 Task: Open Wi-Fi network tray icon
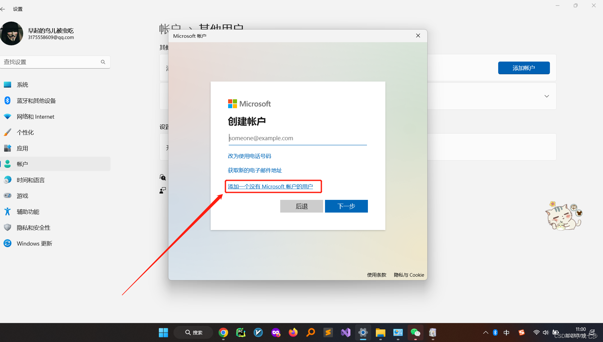[537, 332]
